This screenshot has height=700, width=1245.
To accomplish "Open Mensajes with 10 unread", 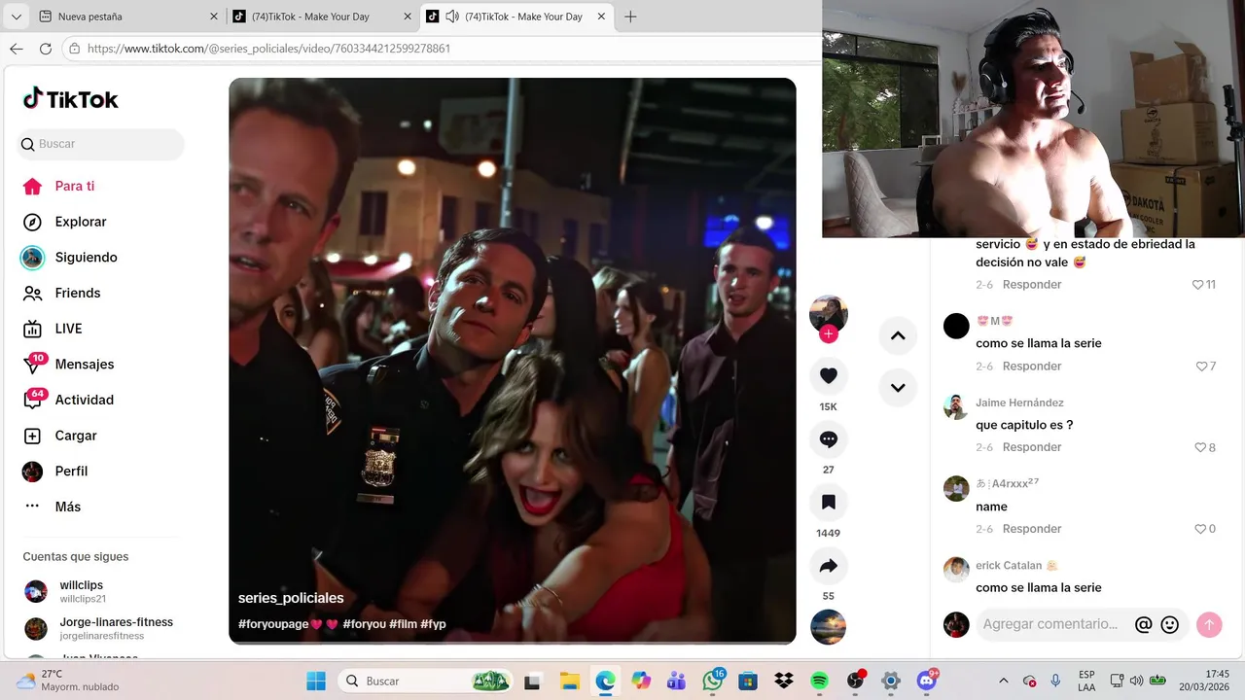I will (x=68, y=364).
